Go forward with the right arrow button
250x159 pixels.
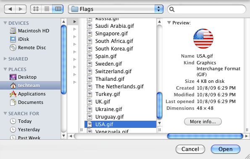tap(21, 9)
